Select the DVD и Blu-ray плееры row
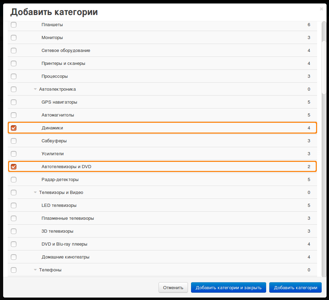329x300 pixels. (162, 244)
